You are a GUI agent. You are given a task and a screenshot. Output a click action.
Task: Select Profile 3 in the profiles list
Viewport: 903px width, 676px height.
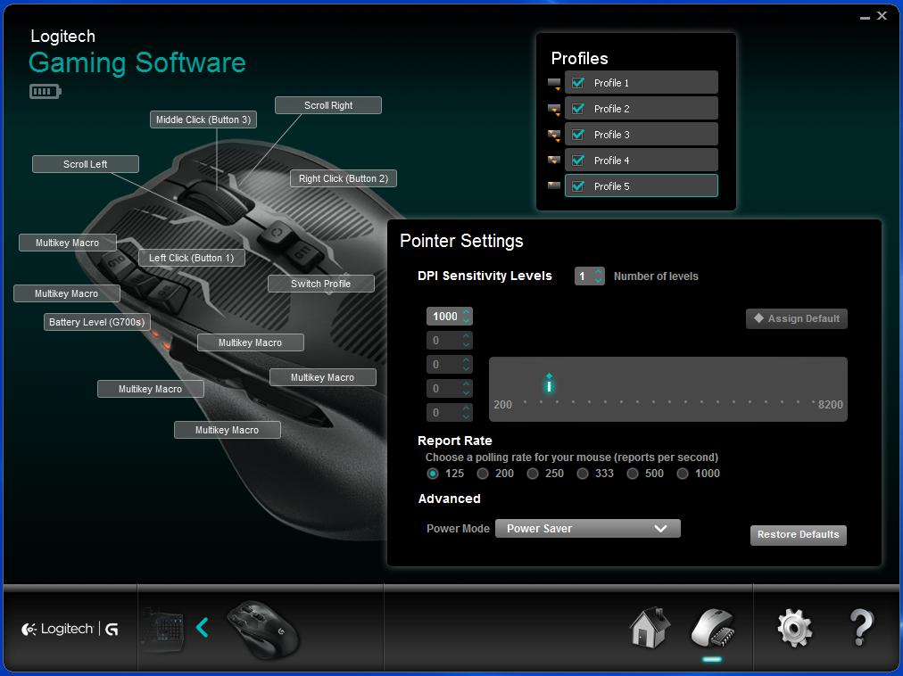tap(641, 135)
